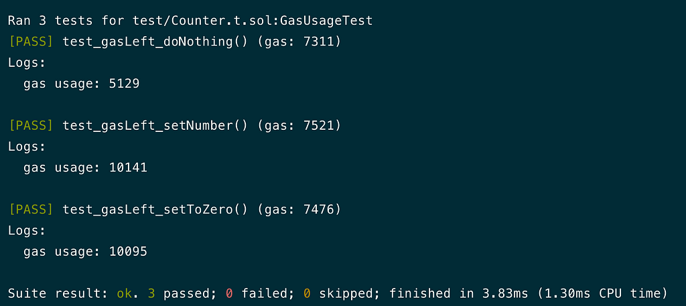Click the Logs label under test_gasLeft_doNothing

click(27, 63)
